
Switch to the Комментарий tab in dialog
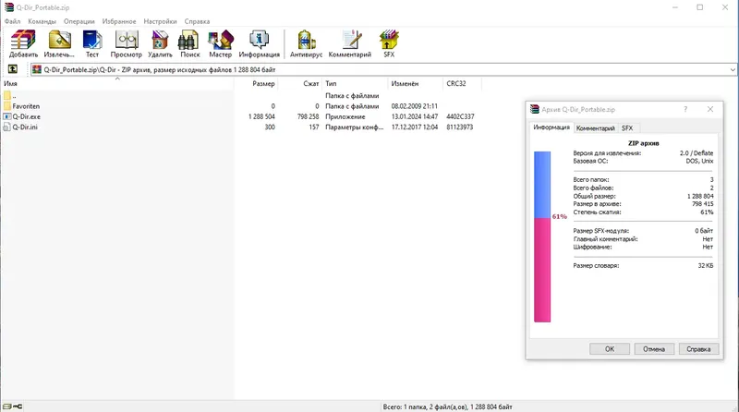click(595, 128)
